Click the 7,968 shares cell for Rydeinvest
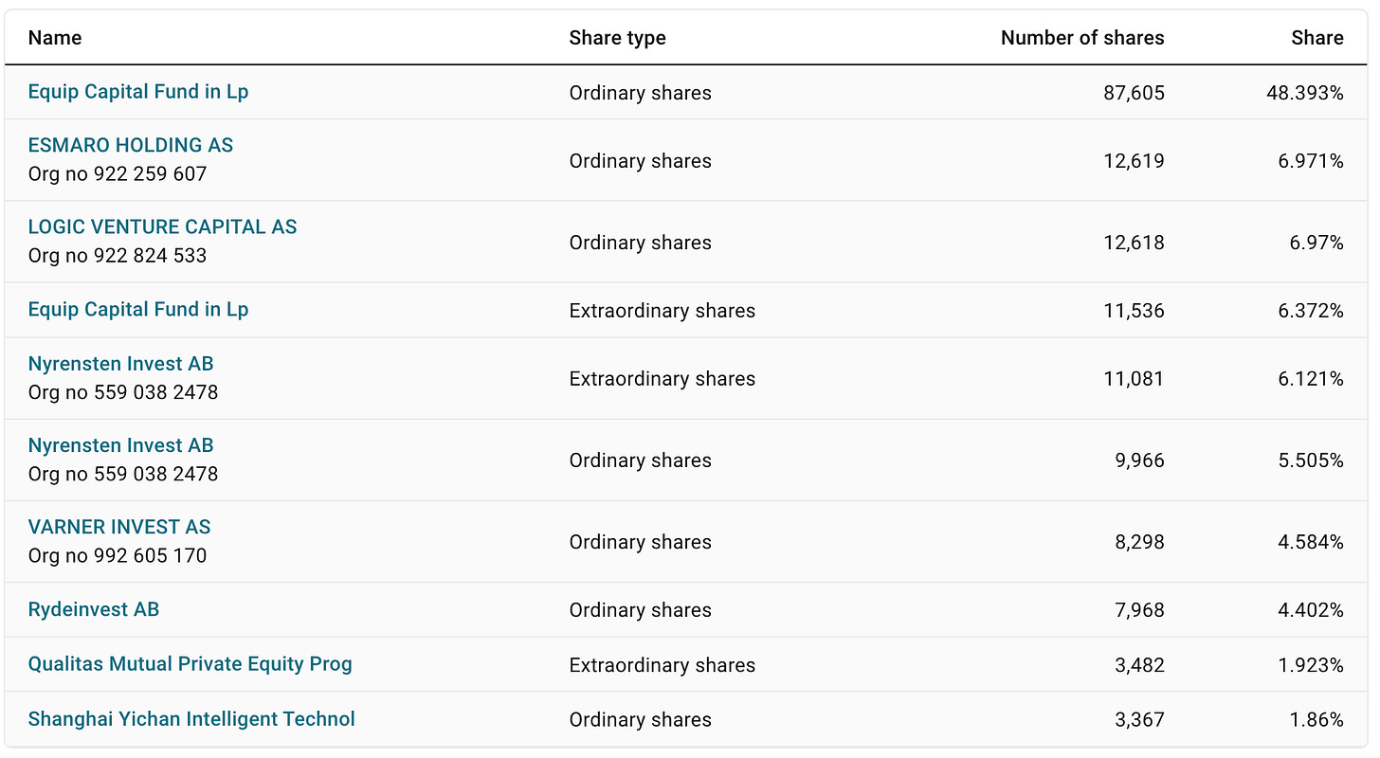 coord(1139,610)
